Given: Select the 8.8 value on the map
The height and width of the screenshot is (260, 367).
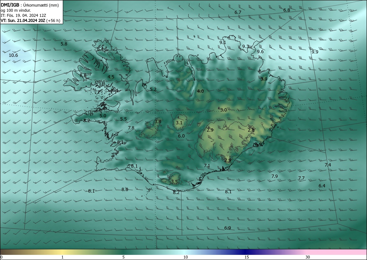Looking at the screenshot, I should click(83, 75).
